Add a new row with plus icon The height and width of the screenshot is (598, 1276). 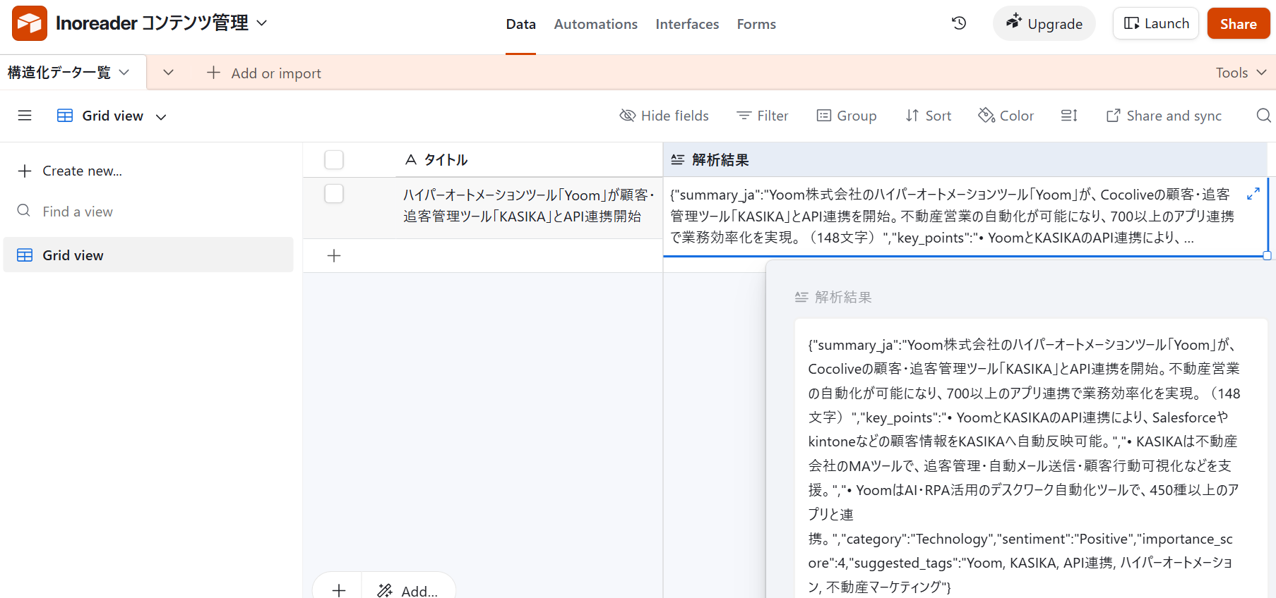click(335, 256)
